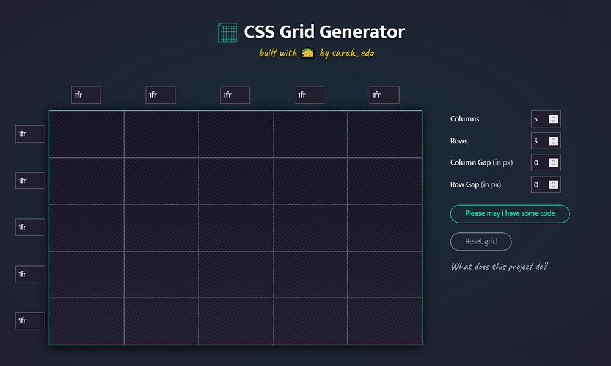Click 'Please may I have some code' button
This screenshot has height=366, width=611.
coord(510,213)
